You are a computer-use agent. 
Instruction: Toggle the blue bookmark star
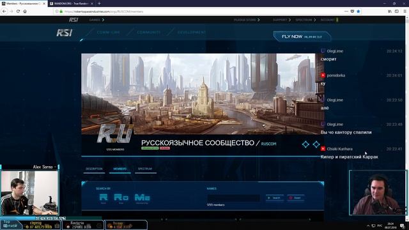pyautogui.click(x=359, y=11)
